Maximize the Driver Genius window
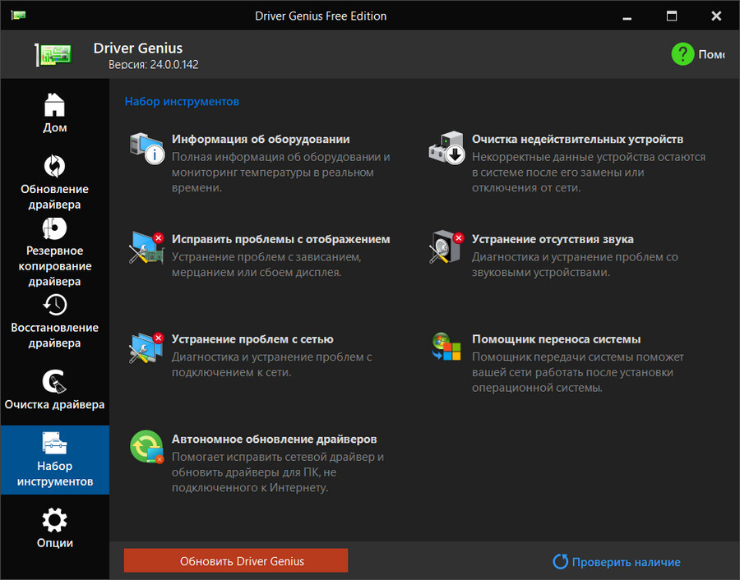This screenshot has width=740, height=580. (x=672, y=16)
